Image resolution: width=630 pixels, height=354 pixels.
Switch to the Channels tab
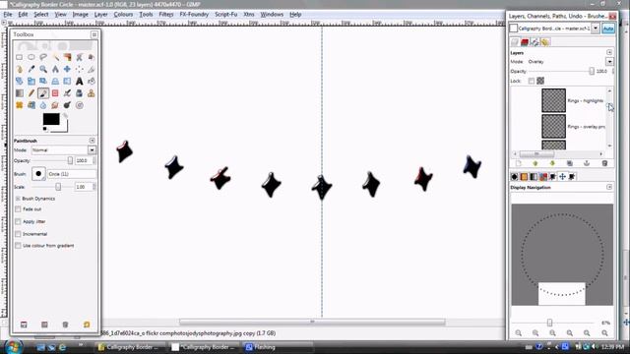[x=525, y=42]
